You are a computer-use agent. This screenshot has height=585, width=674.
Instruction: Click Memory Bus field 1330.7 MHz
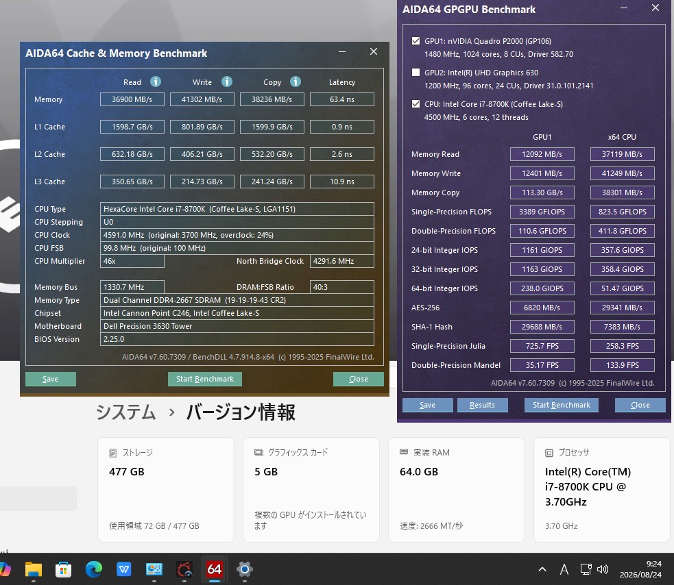point(132,287)
